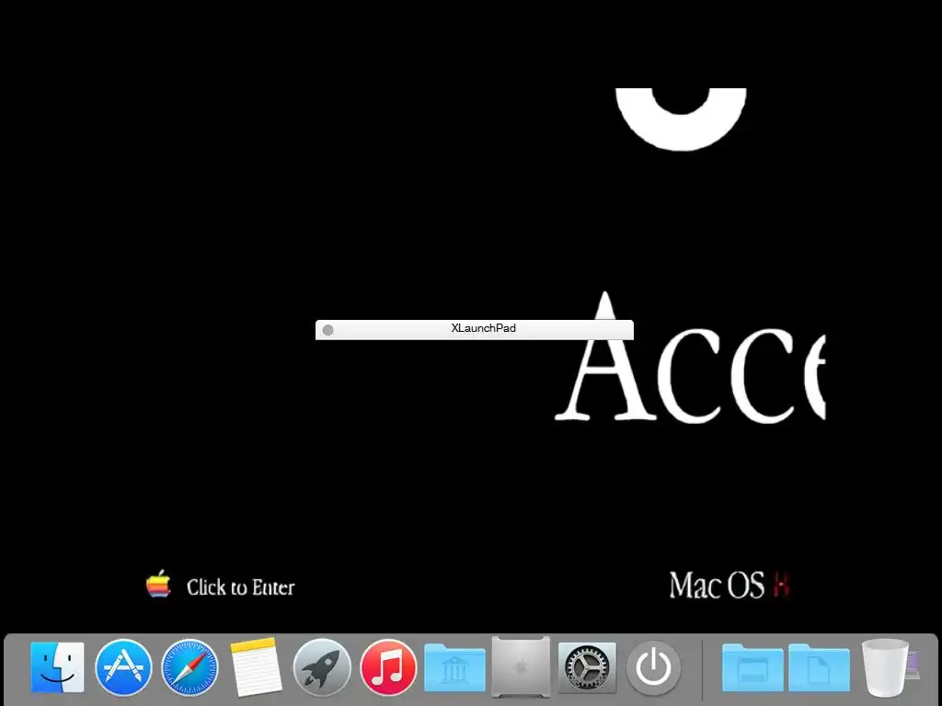Open System Preferences gear icon
Viewport: 942px width, 706px height.
coord(587,667)
